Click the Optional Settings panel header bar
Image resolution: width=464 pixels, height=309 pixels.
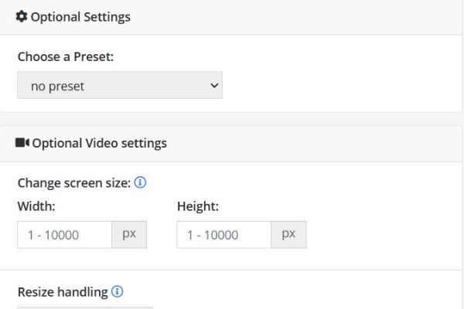tap(230, 17)
